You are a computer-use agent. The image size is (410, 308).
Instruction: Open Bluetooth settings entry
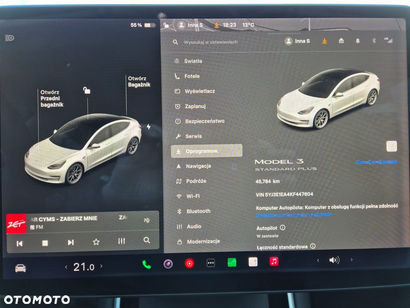click(194, 211)
